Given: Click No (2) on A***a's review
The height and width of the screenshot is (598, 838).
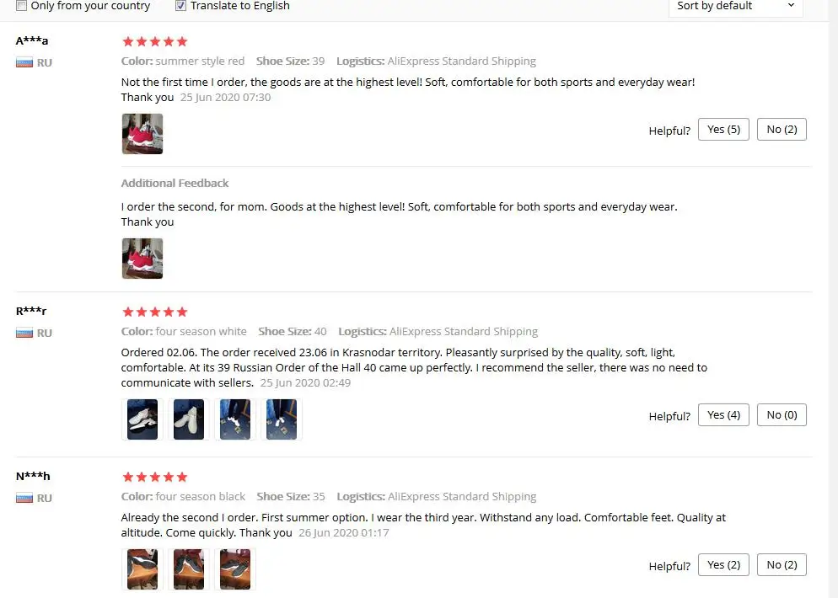Looking at the screenshot, I should tap(782, 129).
